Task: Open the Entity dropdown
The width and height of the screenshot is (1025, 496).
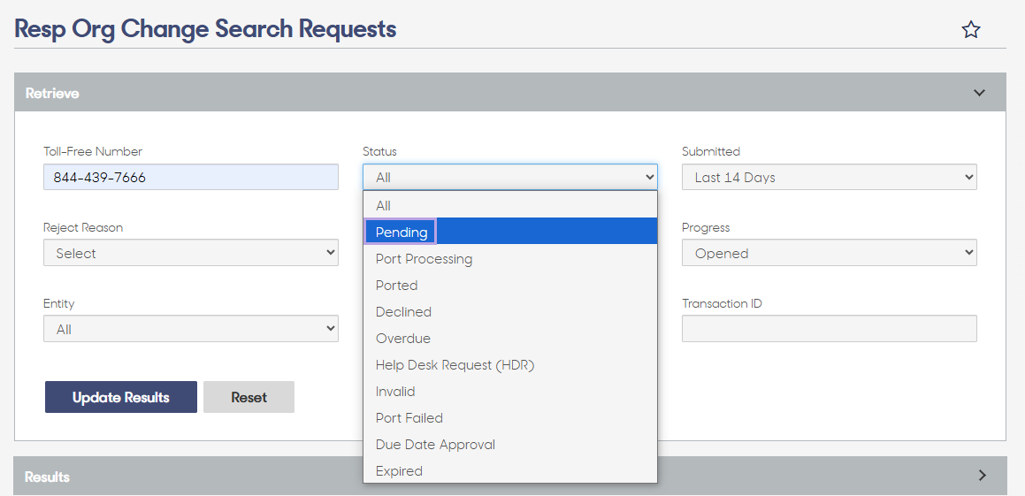Action: point(191,329)
